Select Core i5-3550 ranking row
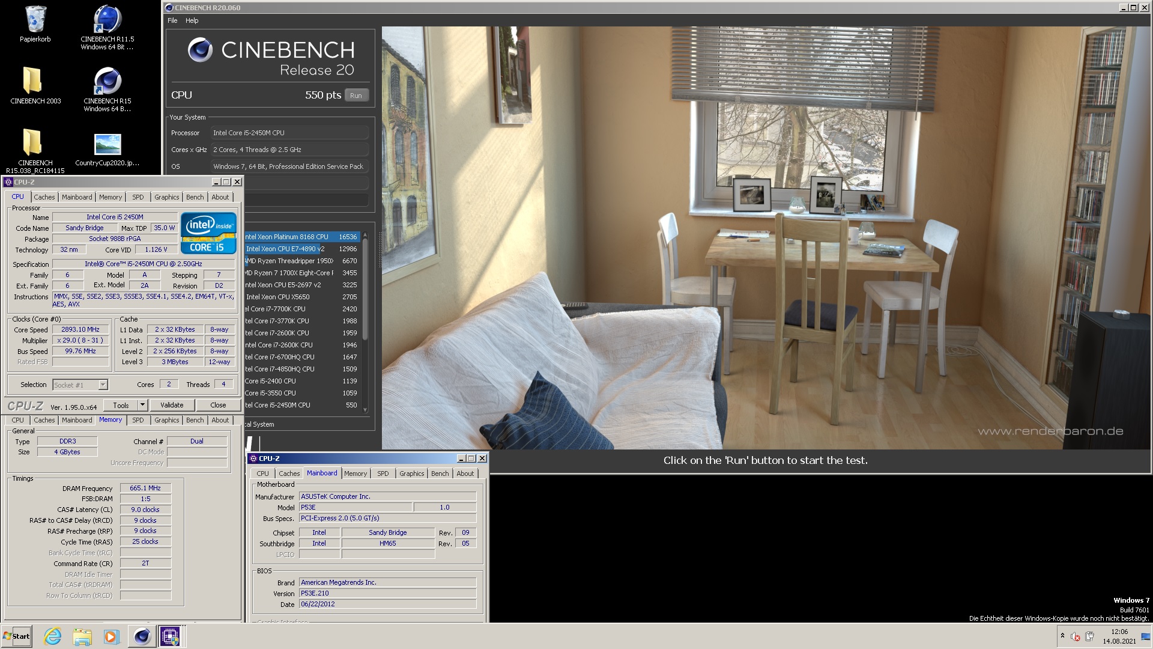1153x649 pixels. pos(302,393)
